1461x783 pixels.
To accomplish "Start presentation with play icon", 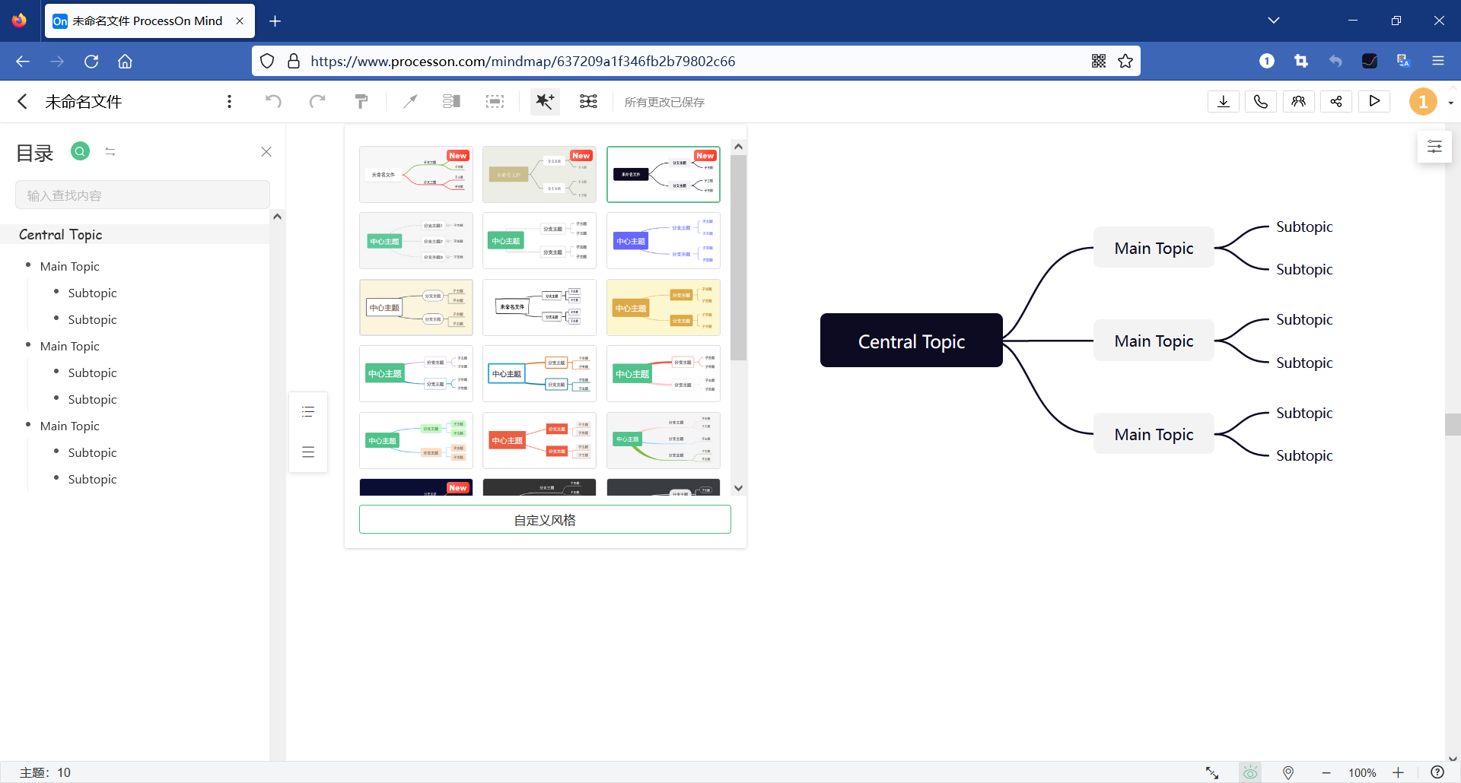I will click(1374, 101).
